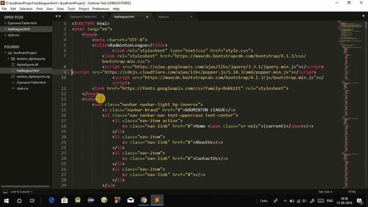Switch to the badleague.html tab
Image resolution: width=368 pixels, height=207 pixels.
tap(124, 17)
